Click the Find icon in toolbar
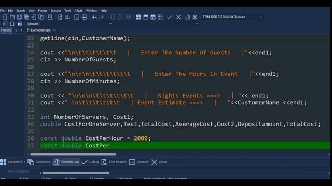 [60, 17]
